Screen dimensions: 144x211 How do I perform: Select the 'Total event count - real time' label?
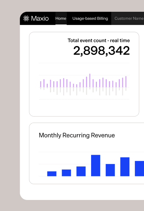[x=99, y=40]
